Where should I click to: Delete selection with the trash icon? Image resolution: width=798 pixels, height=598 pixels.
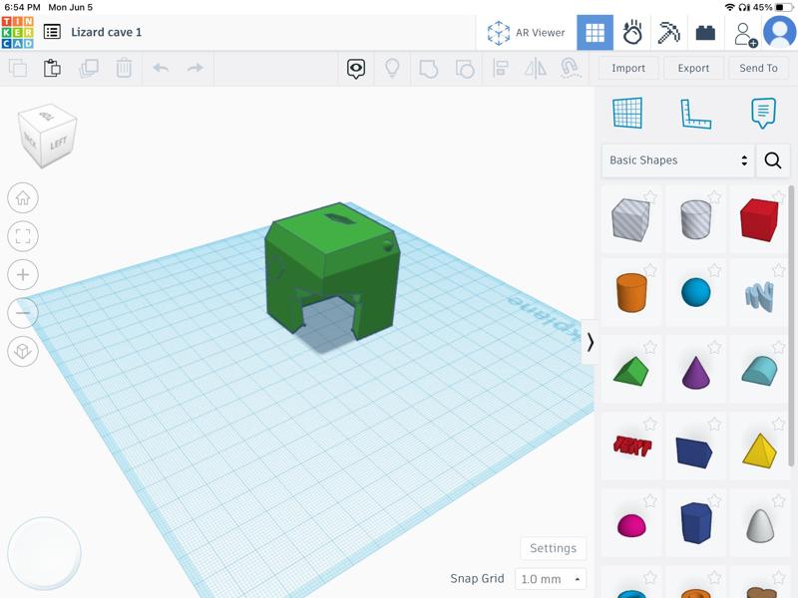click(124, 68)
